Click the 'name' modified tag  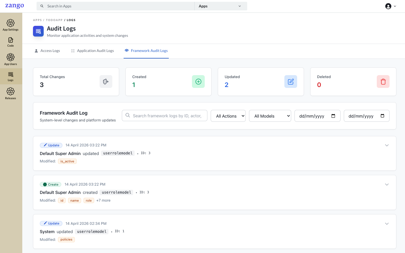75,200
